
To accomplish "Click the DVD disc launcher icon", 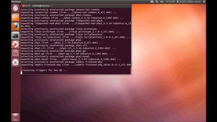I will (x=15, y=62).
